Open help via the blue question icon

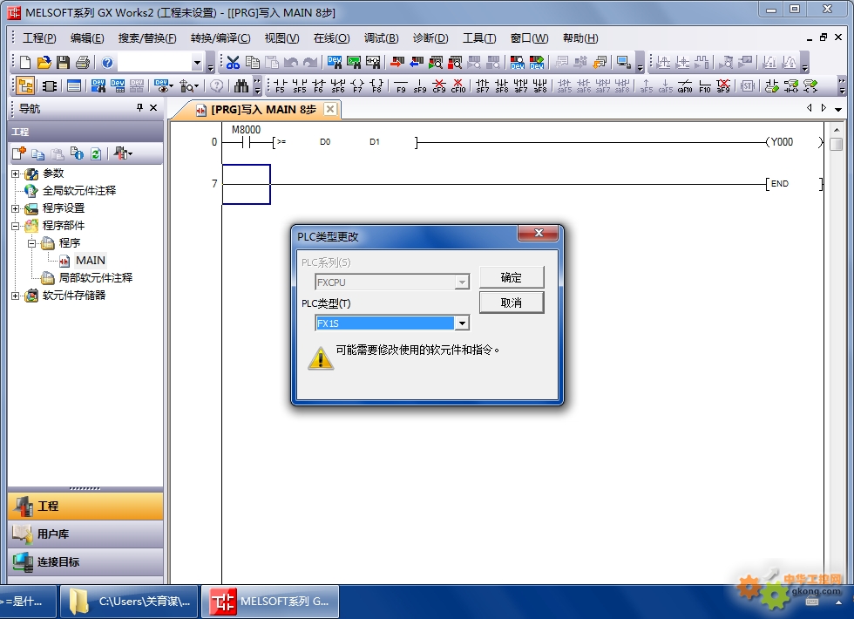click(x=107, y=63)
